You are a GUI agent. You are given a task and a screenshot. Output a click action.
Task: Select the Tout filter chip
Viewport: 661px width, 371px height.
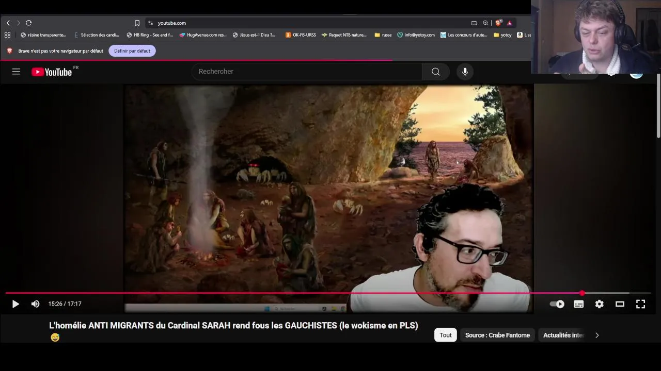445,335
